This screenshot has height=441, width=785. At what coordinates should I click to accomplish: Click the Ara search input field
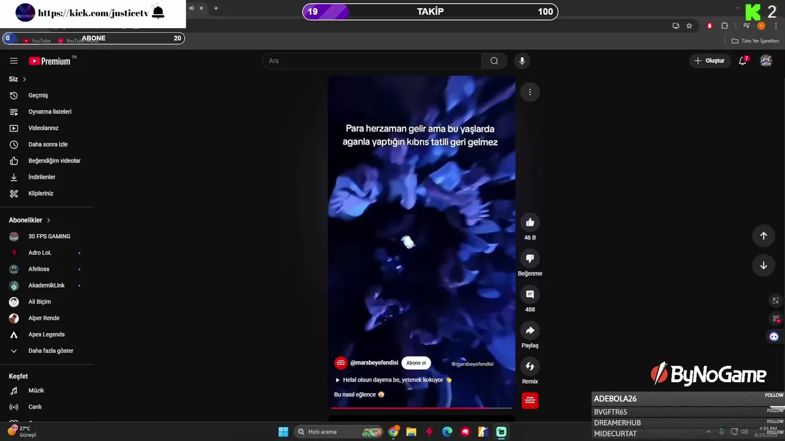(372, 61)
